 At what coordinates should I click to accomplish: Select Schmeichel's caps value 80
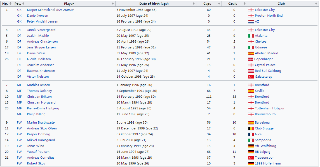(x=209, y=10)
